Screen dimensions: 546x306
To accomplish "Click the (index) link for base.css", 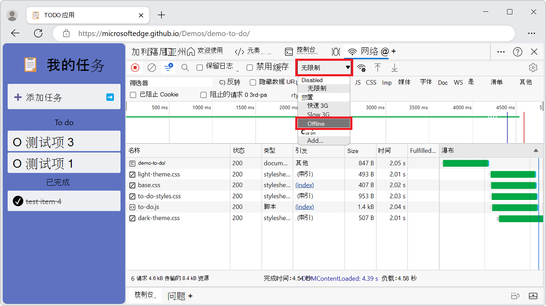I will tap(304, 185).
